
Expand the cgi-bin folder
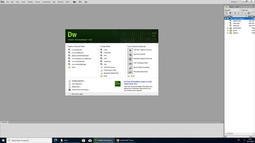coord(228,31)
